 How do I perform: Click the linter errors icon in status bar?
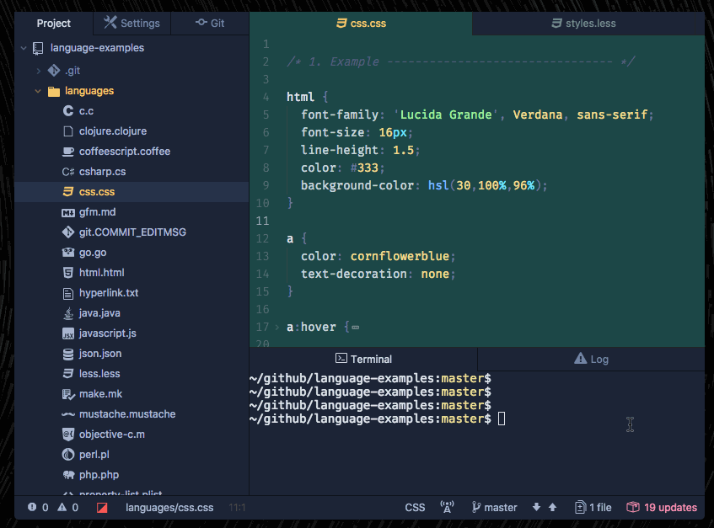32,507
